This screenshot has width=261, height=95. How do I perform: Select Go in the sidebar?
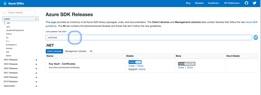(7, 38)
